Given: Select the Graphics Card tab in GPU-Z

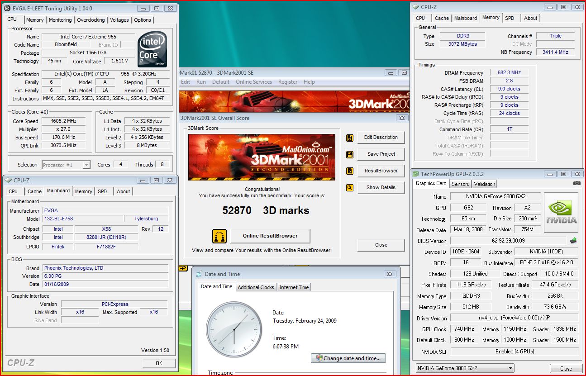Looking at the screenshot, I should pyautogui.click(x=431, y=183).
